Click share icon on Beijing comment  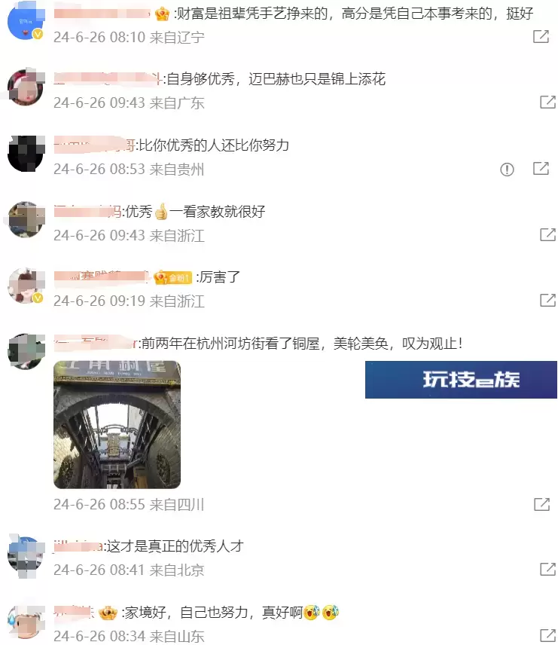547,570
